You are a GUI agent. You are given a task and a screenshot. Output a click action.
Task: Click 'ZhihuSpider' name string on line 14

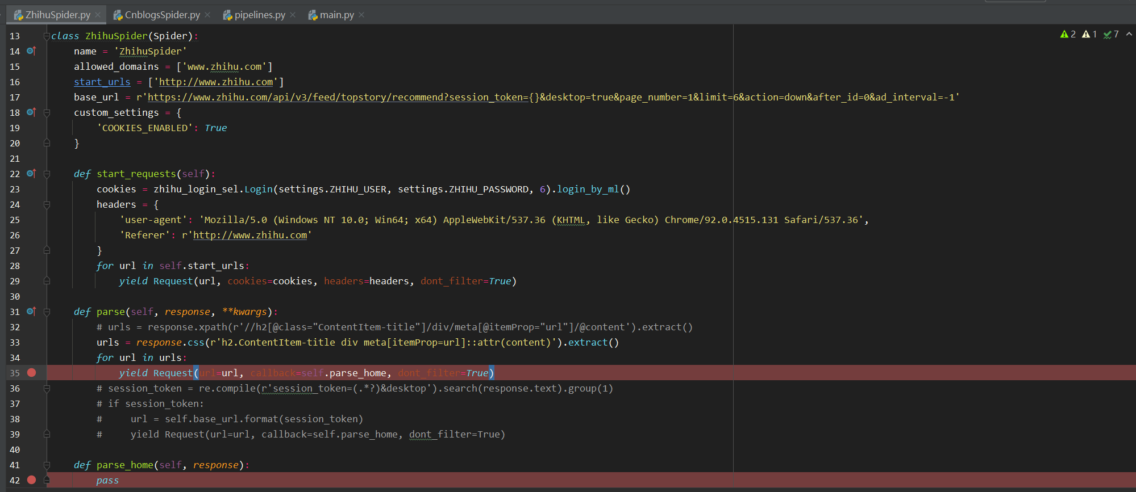click(x=150, y=51)
